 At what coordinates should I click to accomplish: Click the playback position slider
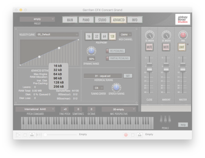coord(60,135)
